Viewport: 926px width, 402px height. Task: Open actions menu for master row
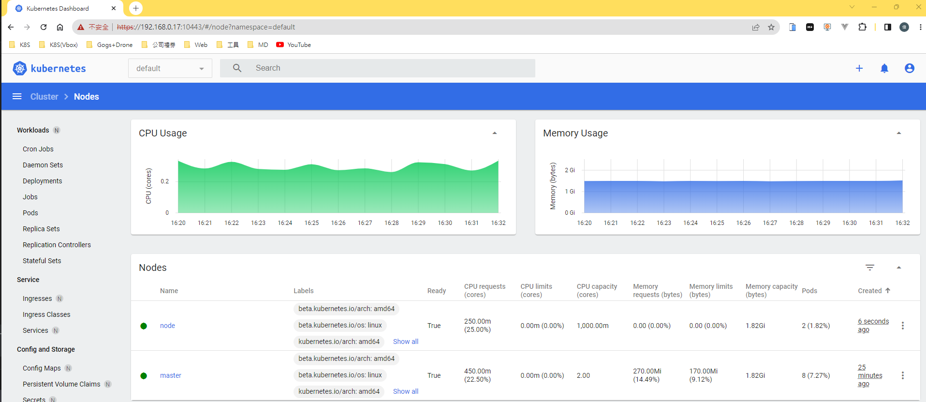pos(903,375)
